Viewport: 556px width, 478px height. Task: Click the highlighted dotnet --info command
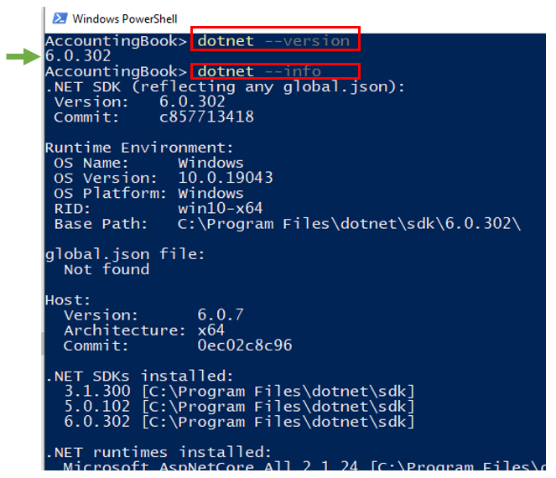click(x=276, y=71)
